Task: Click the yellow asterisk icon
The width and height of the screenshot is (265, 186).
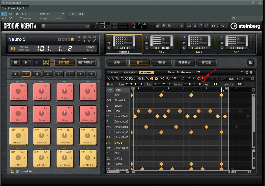Action: click(203, 79)
